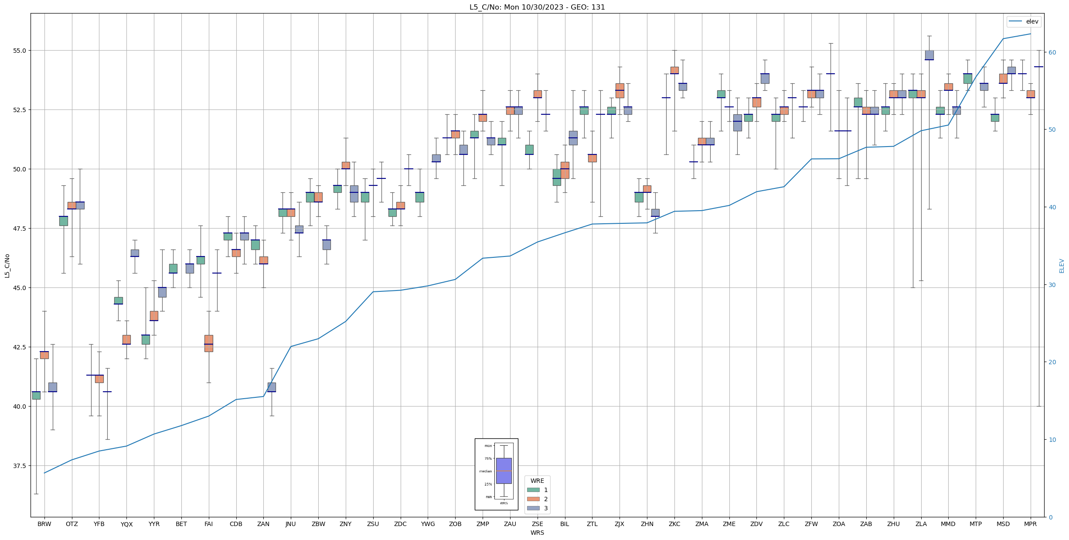This screenshot has height=540, width=1069.
Task: Click the ZDC station tick label
Action: (x=400, y=524)
